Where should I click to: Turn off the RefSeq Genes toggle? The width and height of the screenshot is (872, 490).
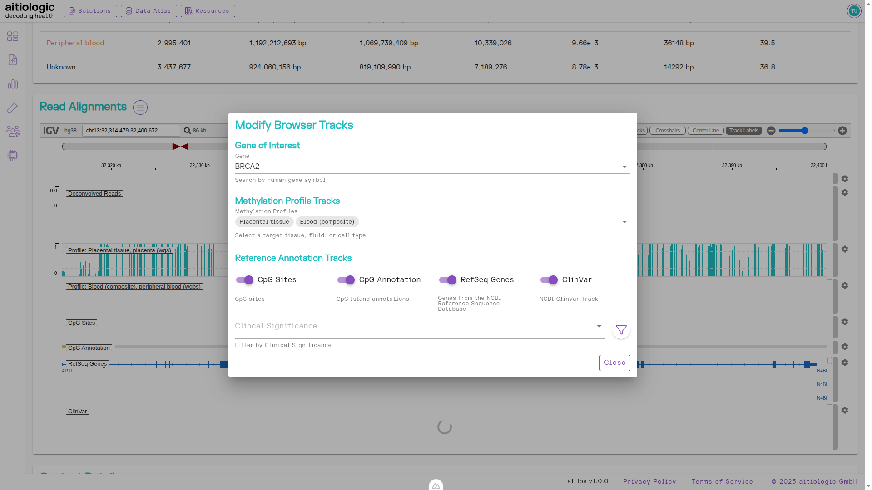[x=448, y=280]
